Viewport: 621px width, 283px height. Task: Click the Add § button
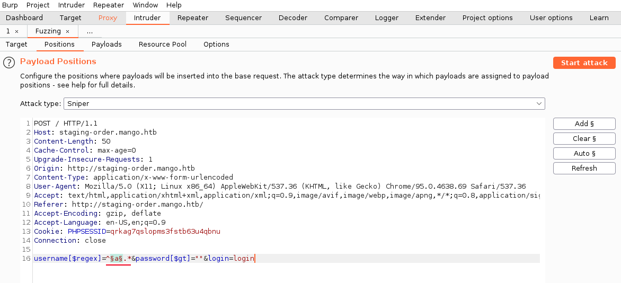coord(584,123)
